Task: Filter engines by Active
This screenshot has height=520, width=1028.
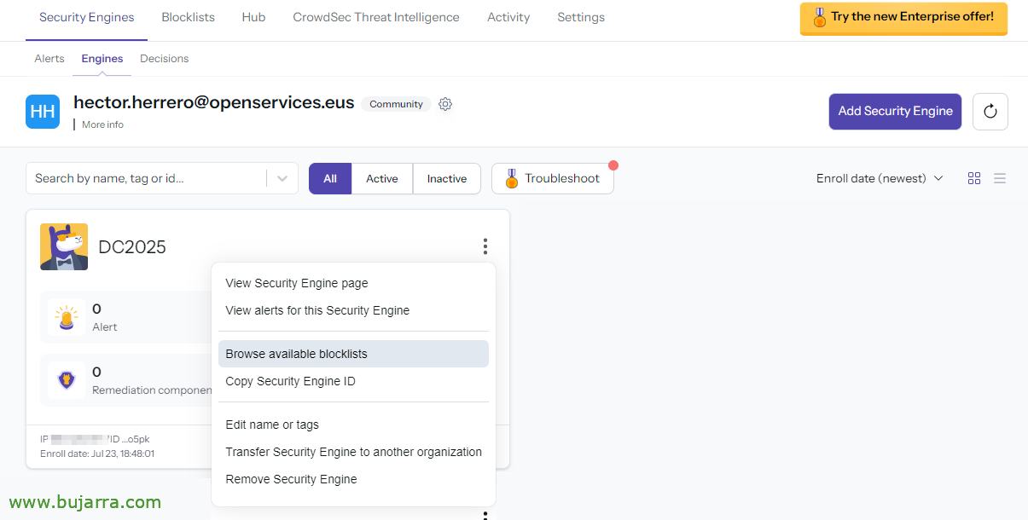Action: click(x=382, y=178)
